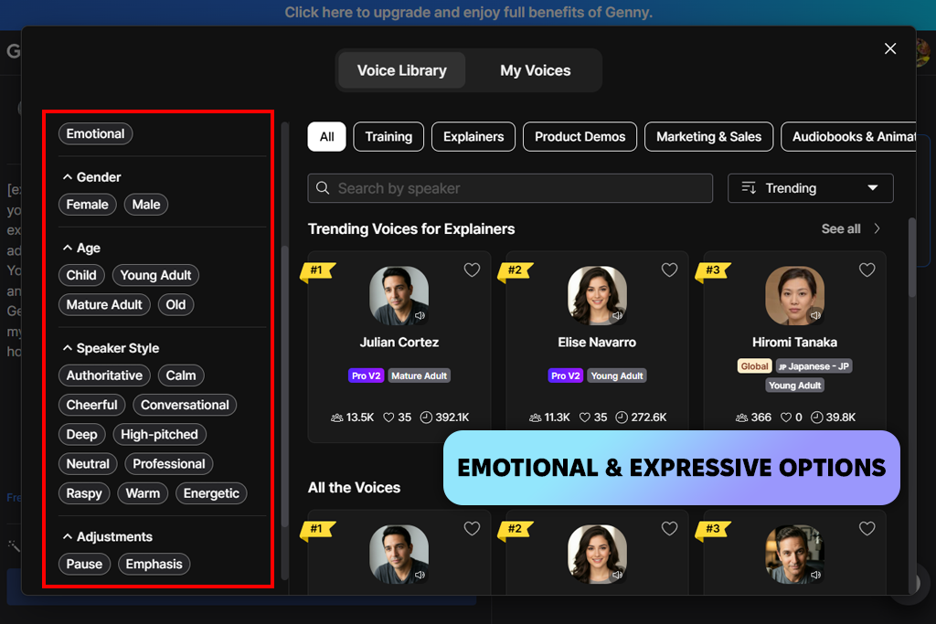This screenshot has height=624, width=936.
Task: Focus the Search by speaker field
Action: click(510, 188)
